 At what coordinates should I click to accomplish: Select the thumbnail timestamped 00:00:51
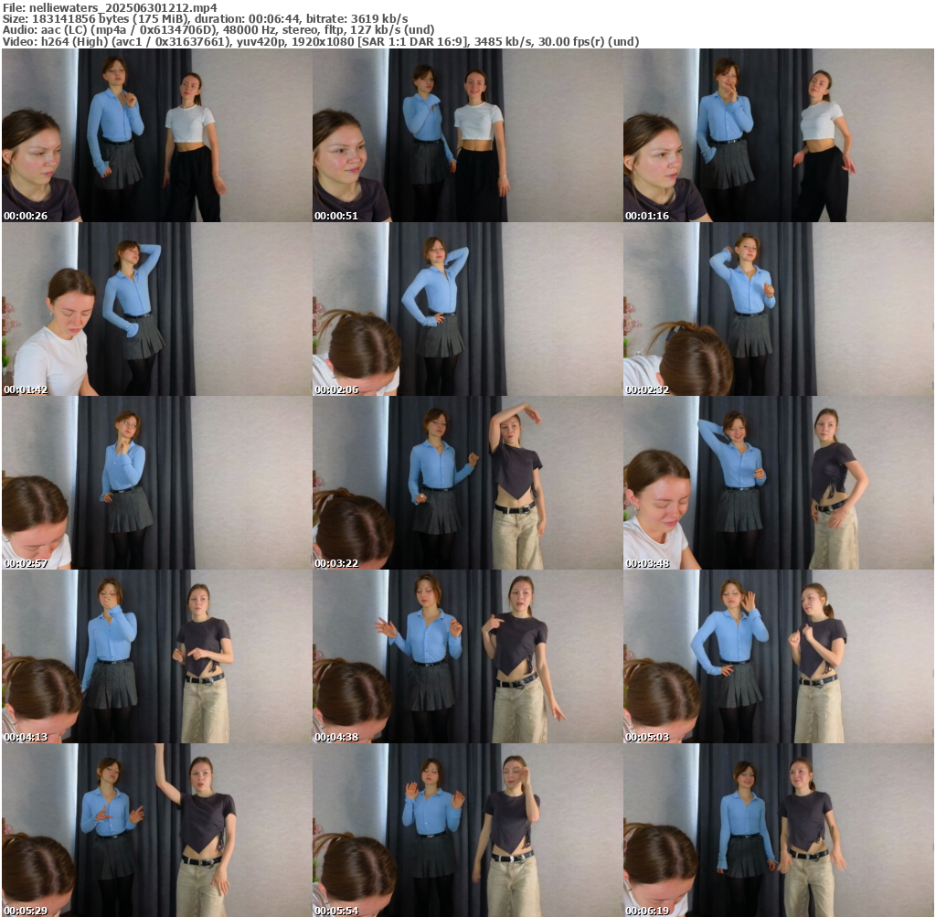tap(467, 135)
